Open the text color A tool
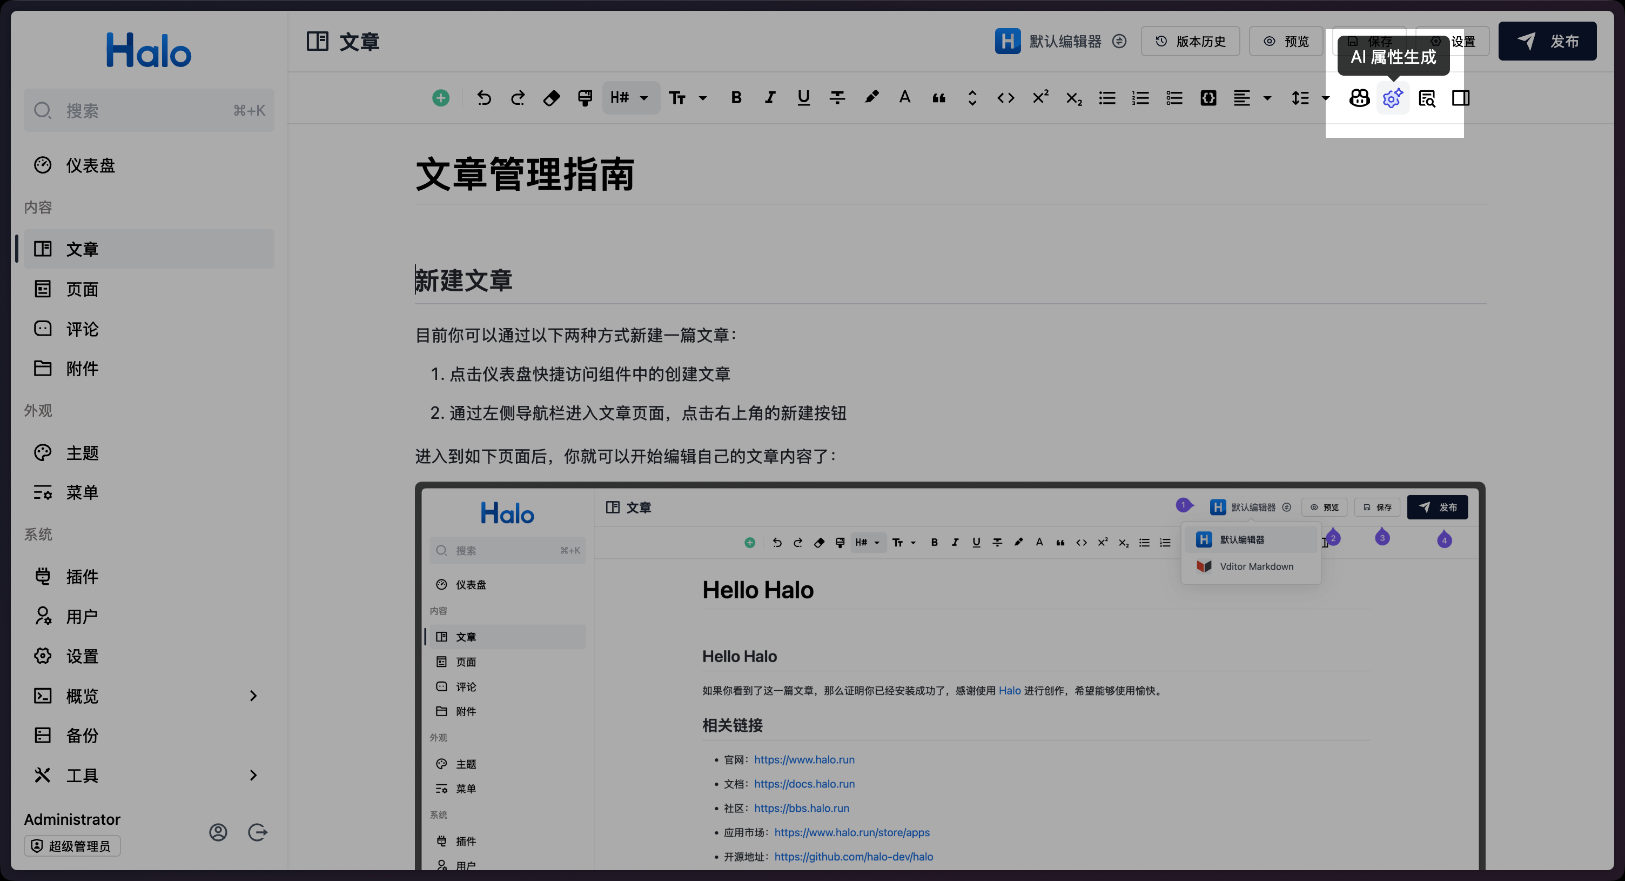 pos(904,98)
